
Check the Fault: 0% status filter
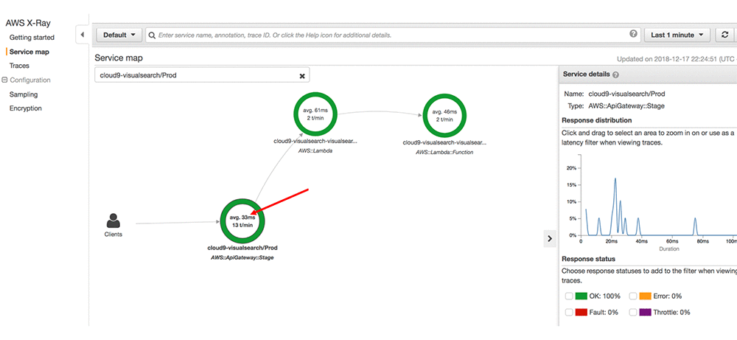tap(569, 312)
